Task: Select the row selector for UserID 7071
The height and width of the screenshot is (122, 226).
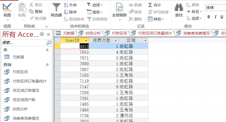Action: click(x=57, y=58)
